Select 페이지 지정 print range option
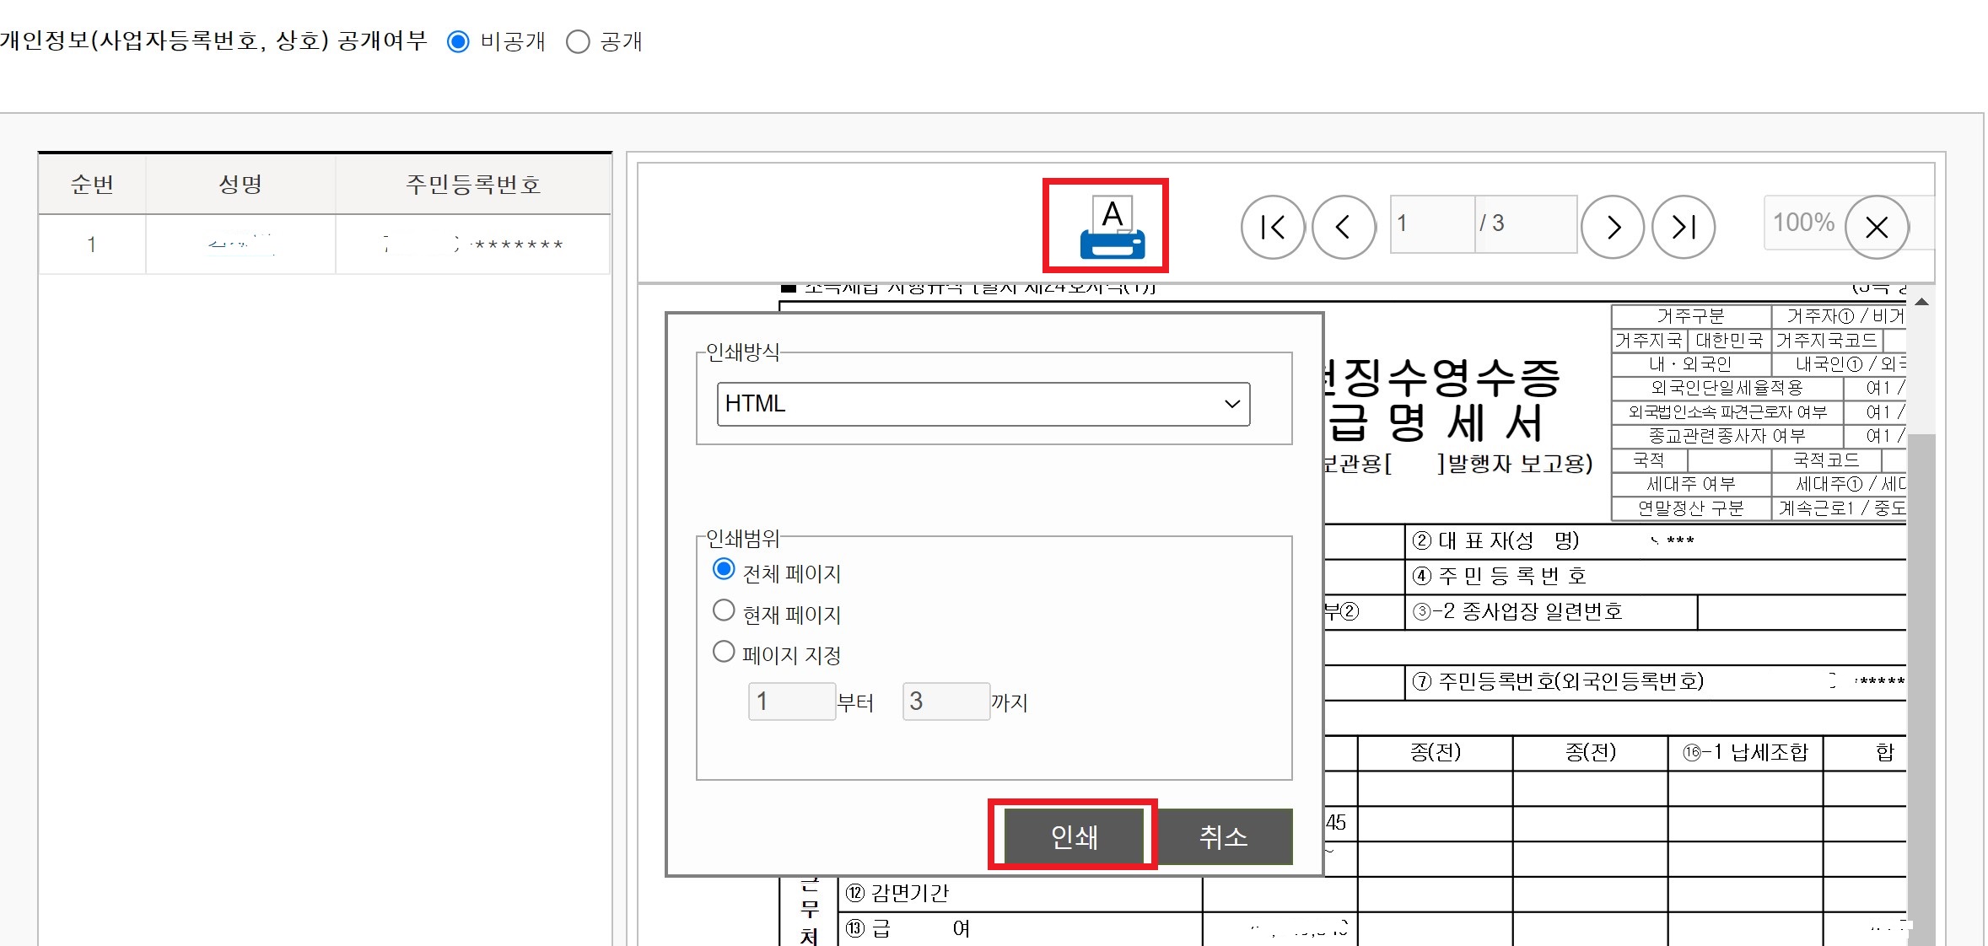The height and width of the screenshot is (946, 1988). (x=724, y=650)
